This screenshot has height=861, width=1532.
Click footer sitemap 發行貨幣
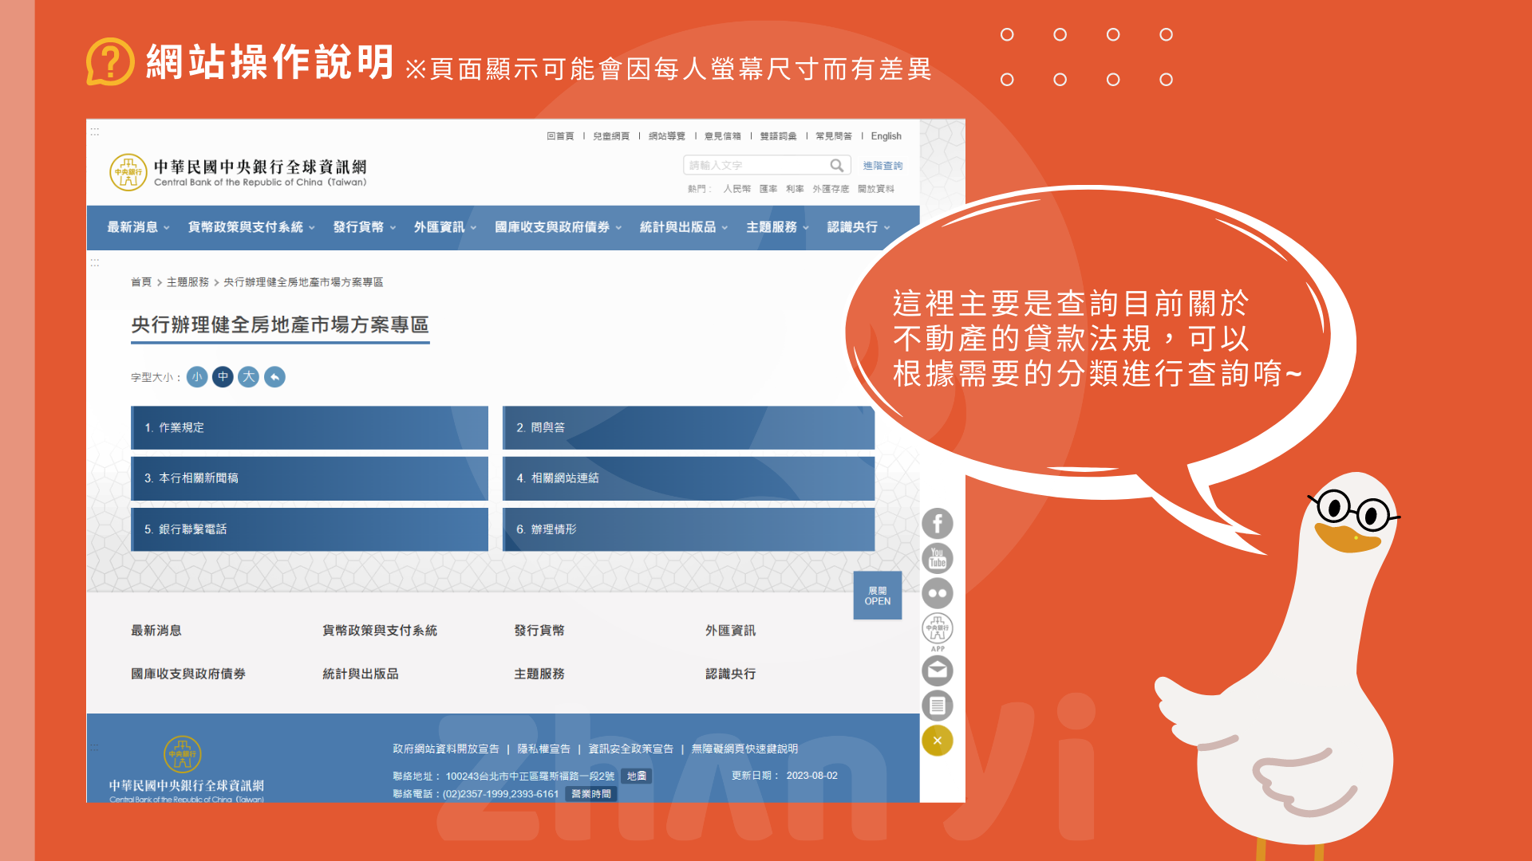click(x=539, y=631)
